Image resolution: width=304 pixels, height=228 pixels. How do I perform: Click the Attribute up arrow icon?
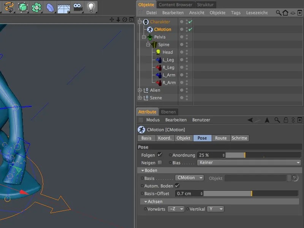click(267, 120)
